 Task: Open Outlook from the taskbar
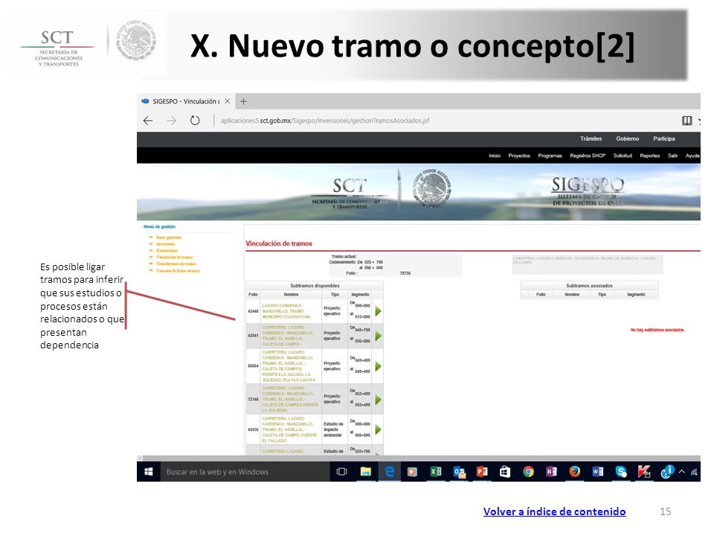pos(460,472)
